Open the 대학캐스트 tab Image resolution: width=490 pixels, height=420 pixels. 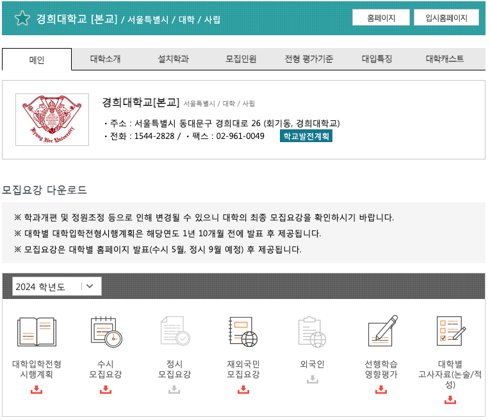click(445, 59)
